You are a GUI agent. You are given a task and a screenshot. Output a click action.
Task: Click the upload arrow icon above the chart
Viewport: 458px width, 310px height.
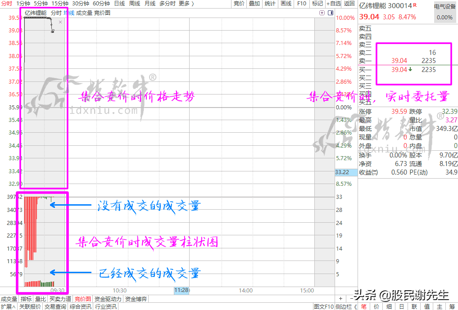[322, 13]
